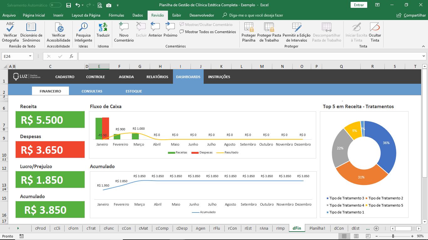Image resolution: width=428 pixels, height=240 pixels.
Task: Click Verificar Acessibilidade icon
Action: [x=59, y=32]
